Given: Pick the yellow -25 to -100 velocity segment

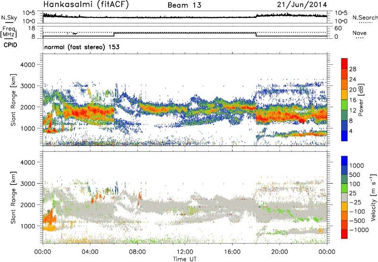Looking at the screenshot, I should (x=344, y=207).
